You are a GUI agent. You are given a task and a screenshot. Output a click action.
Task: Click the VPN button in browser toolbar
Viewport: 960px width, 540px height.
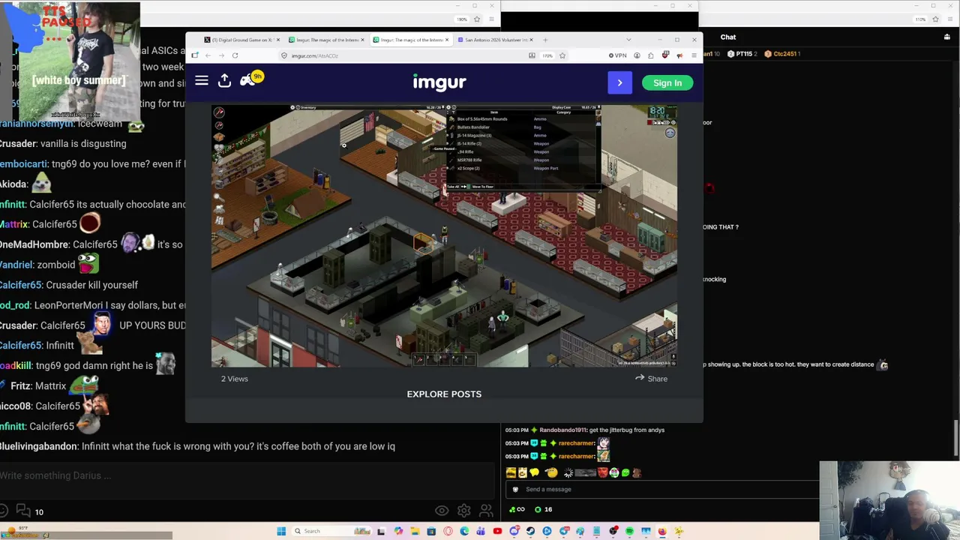coord(618,55)
